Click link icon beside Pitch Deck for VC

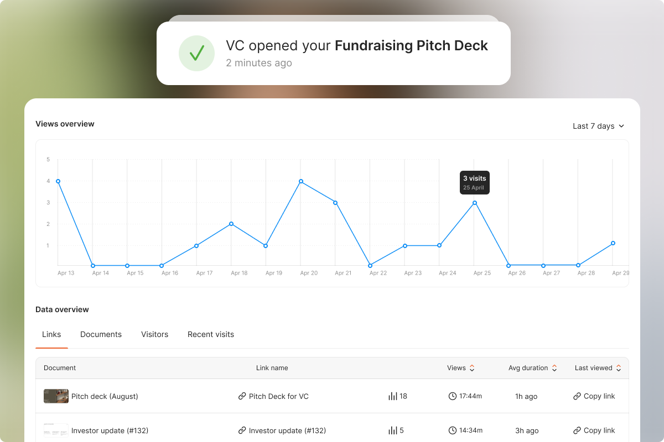pos(242,396)
